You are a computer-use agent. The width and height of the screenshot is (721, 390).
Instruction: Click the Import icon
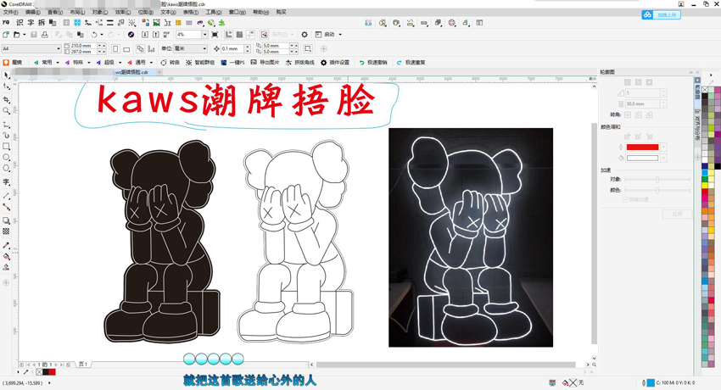[x=145, y=35]
